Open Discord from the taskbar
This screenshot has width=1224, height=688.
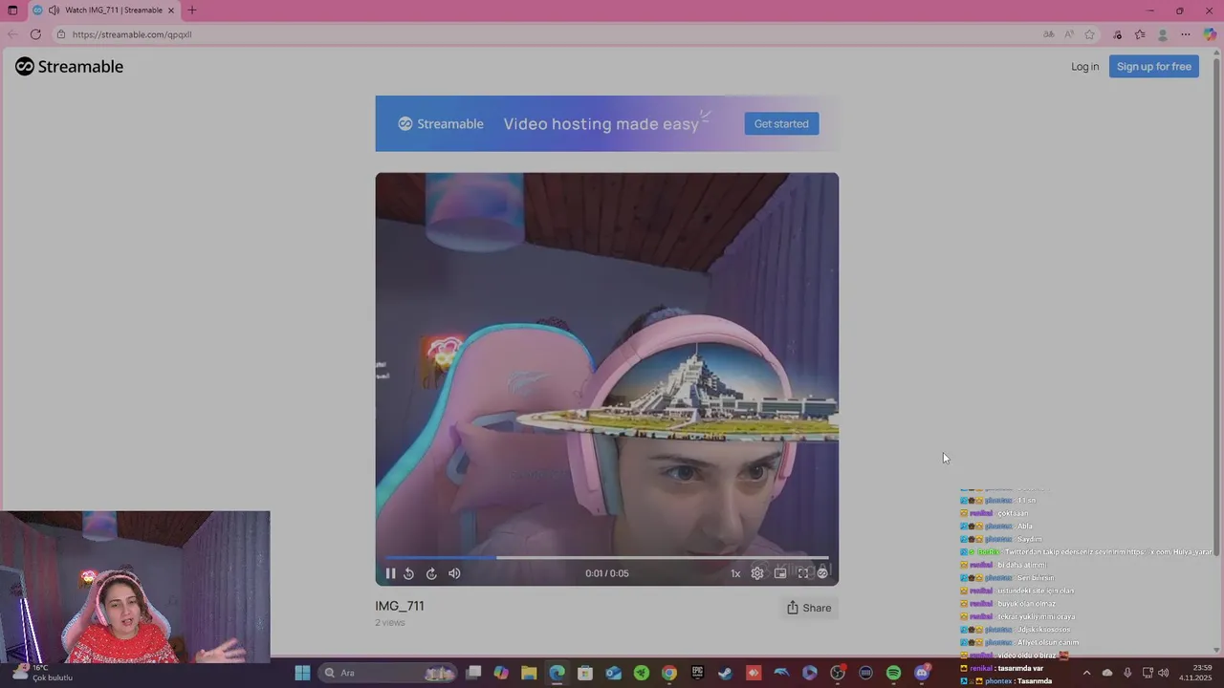coord(922,673)
